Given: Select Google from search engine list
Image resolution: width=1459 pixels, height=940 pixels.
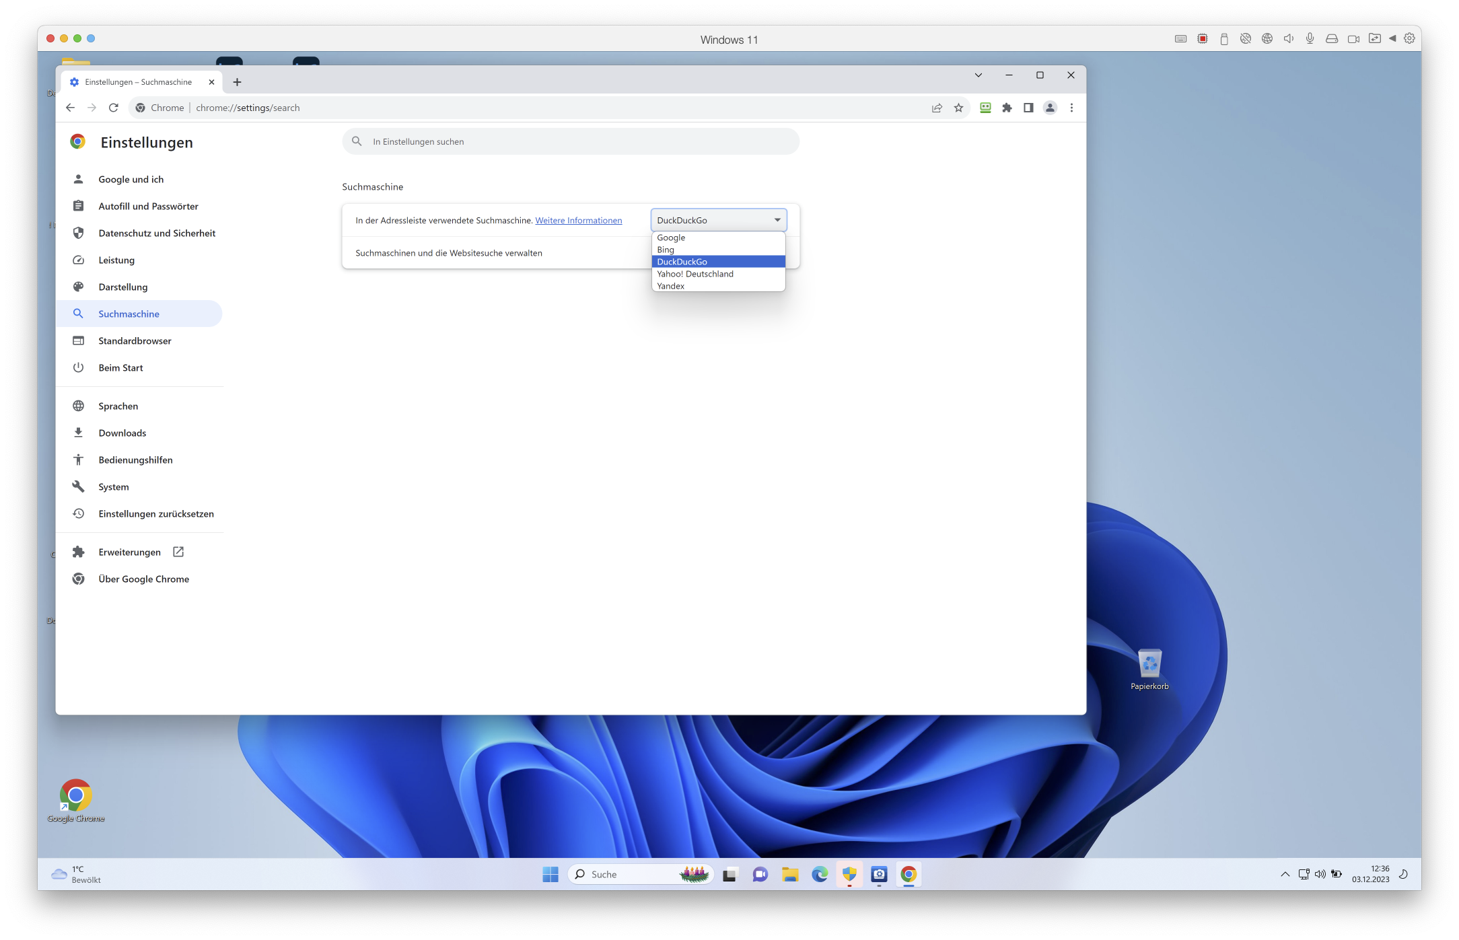Looking at the screenshot, I should click(x=719, y=238).
